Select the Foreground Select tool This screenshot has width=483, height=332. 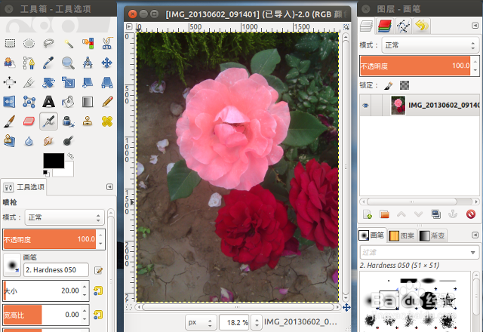click(10, 63)
